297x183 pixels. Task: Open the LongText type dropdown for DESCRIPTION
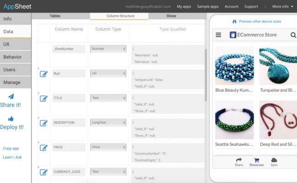pyautogui.click(x=108, y=123)
